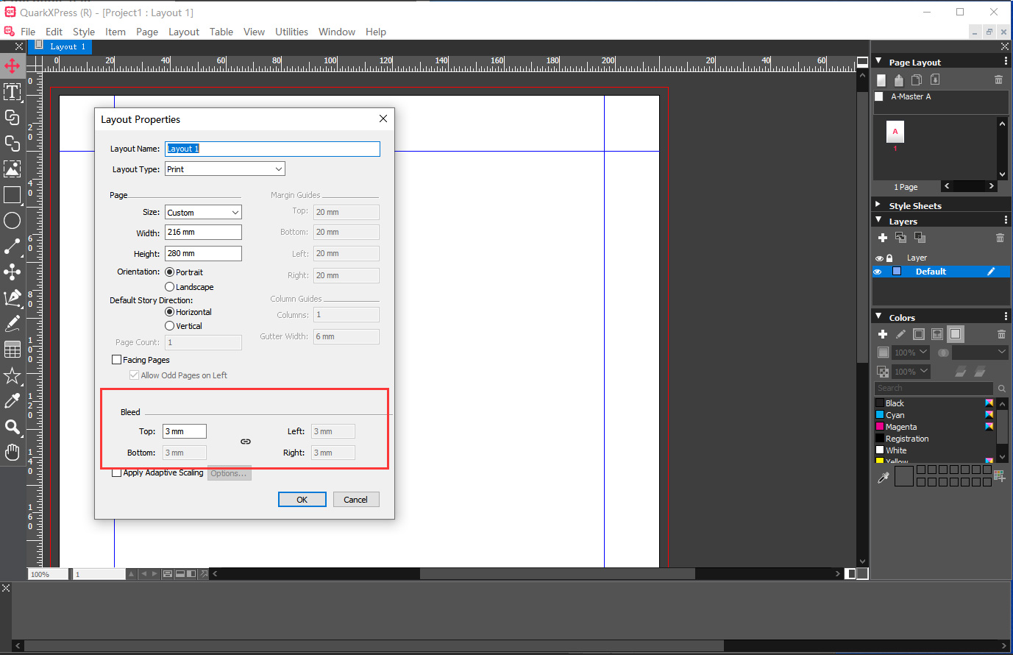This screenshot has width=1013, height=655.
Task: Select the Text Content tool
Action: pos(13,92)
